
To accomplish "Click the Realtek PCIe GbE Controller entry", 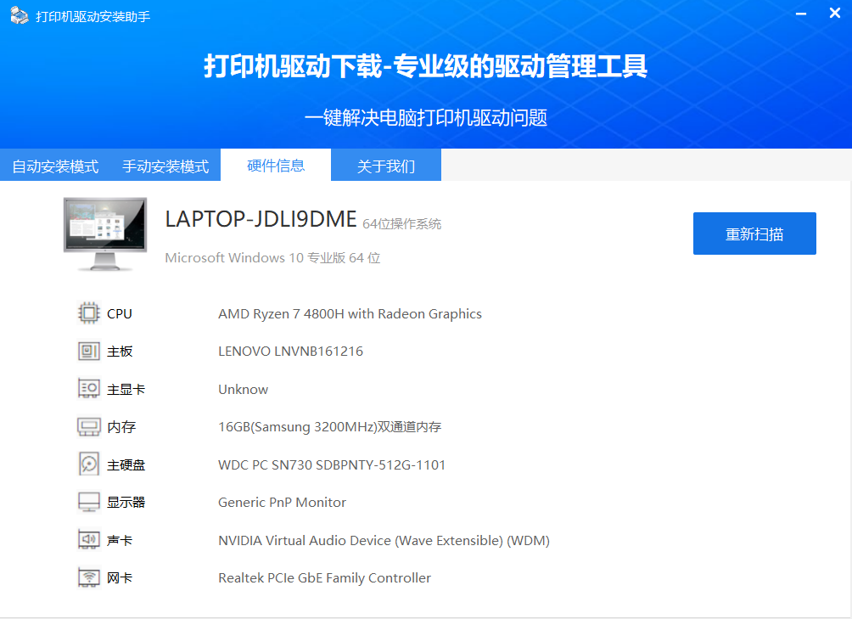I will click(324, 578).
